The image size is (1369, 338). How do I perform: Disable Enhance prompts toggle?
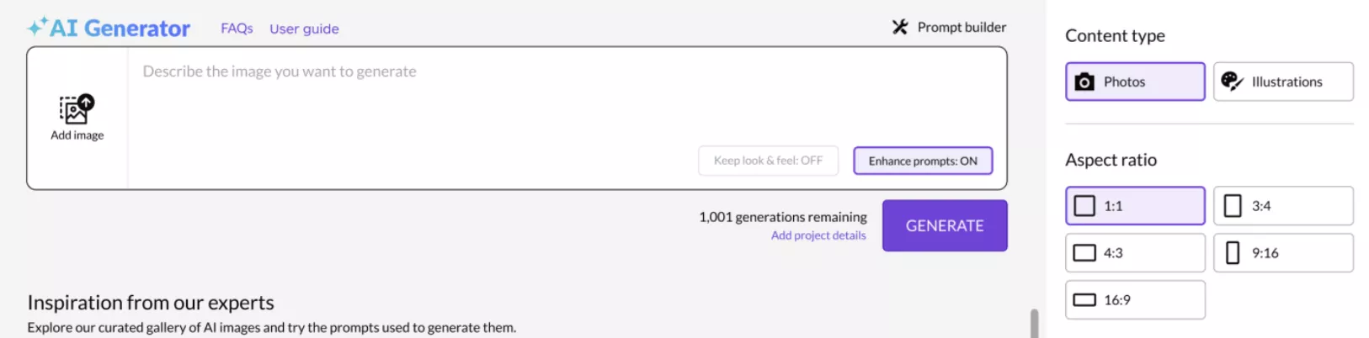tap(923, 161)
